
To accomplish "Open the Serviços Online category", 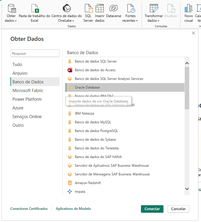I will pos(35,117).
